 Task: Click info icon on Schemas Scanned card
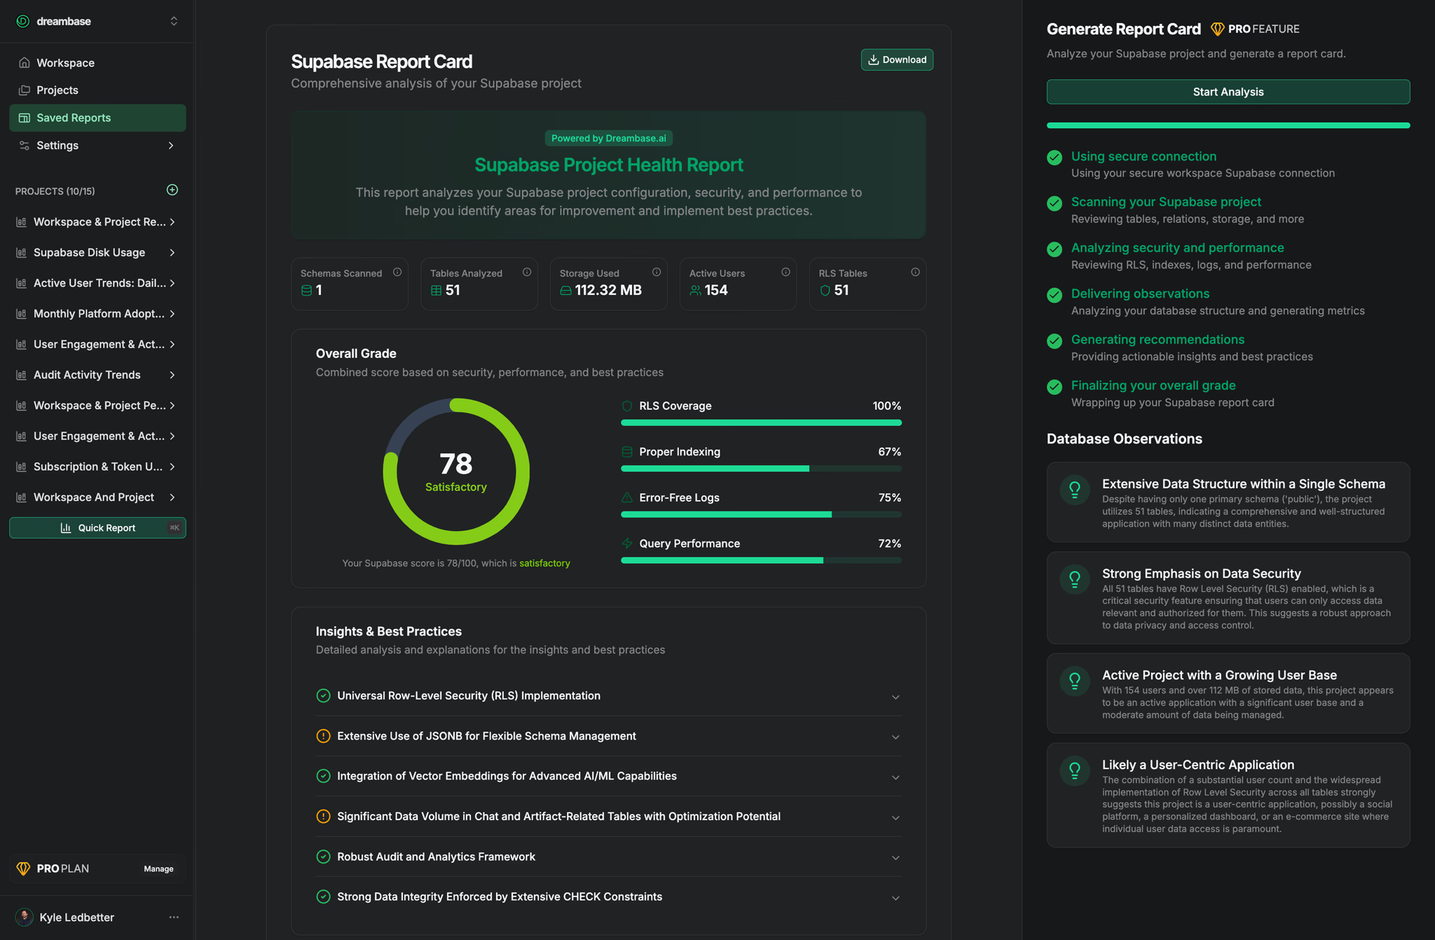click(397, 272)
